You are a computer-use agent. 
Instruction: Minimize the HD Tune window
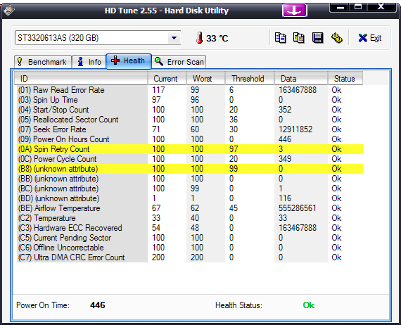tap(340, 7)
